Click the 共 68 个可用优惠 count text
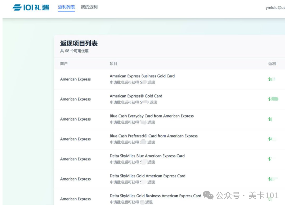The height and width of the screenshot is (207, 288). coord(74,51)
